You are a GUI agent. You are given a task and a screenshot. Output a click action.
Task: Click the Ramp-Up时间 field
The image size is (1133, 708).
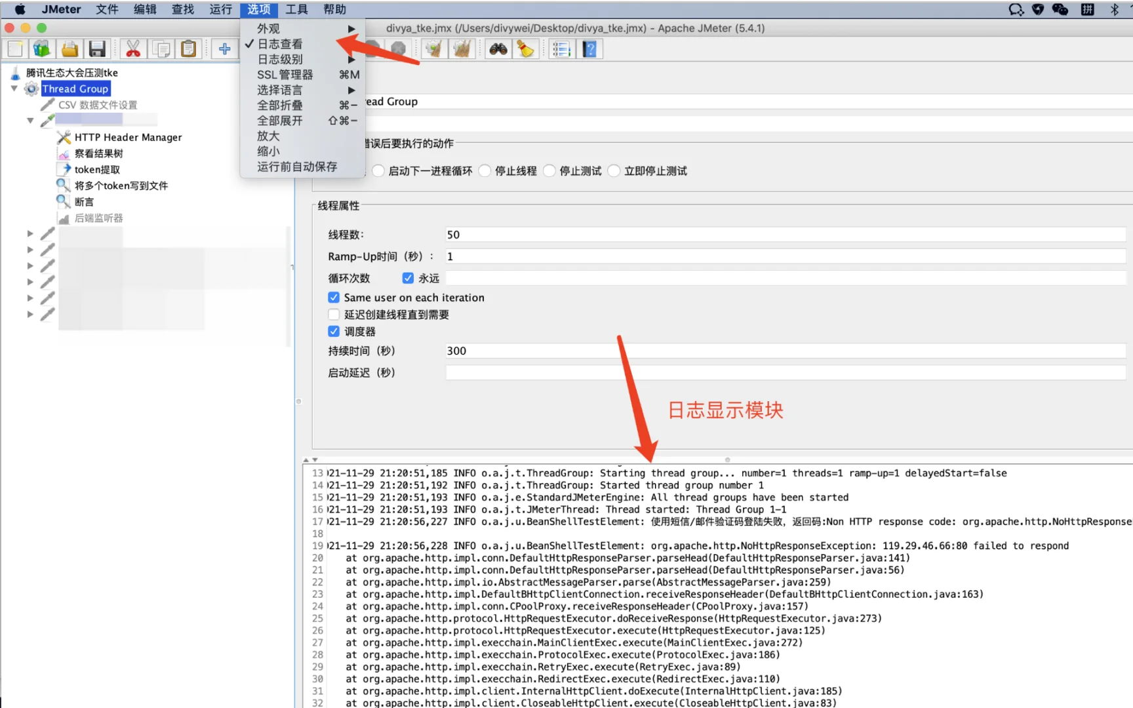point(785,256)
